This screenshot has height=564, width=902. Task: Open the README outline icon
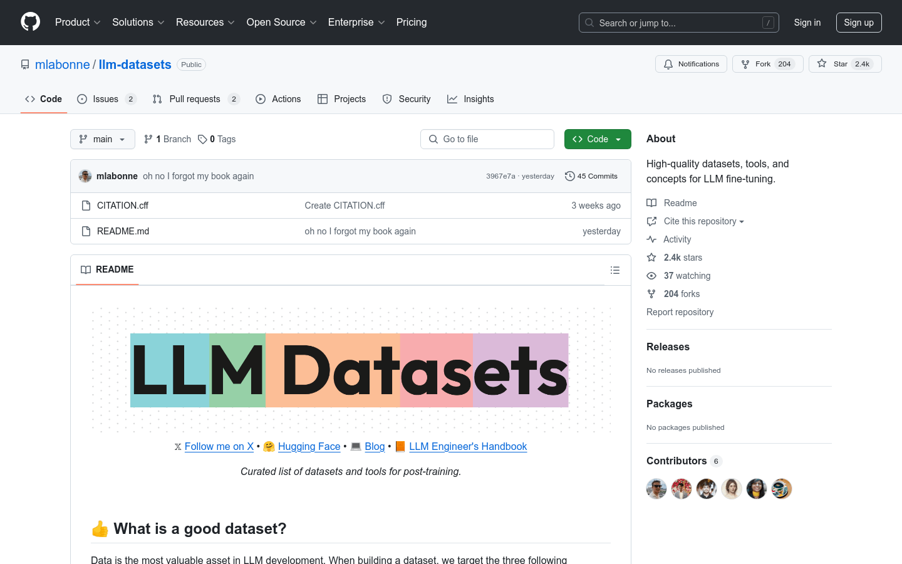tap(615, 270)
